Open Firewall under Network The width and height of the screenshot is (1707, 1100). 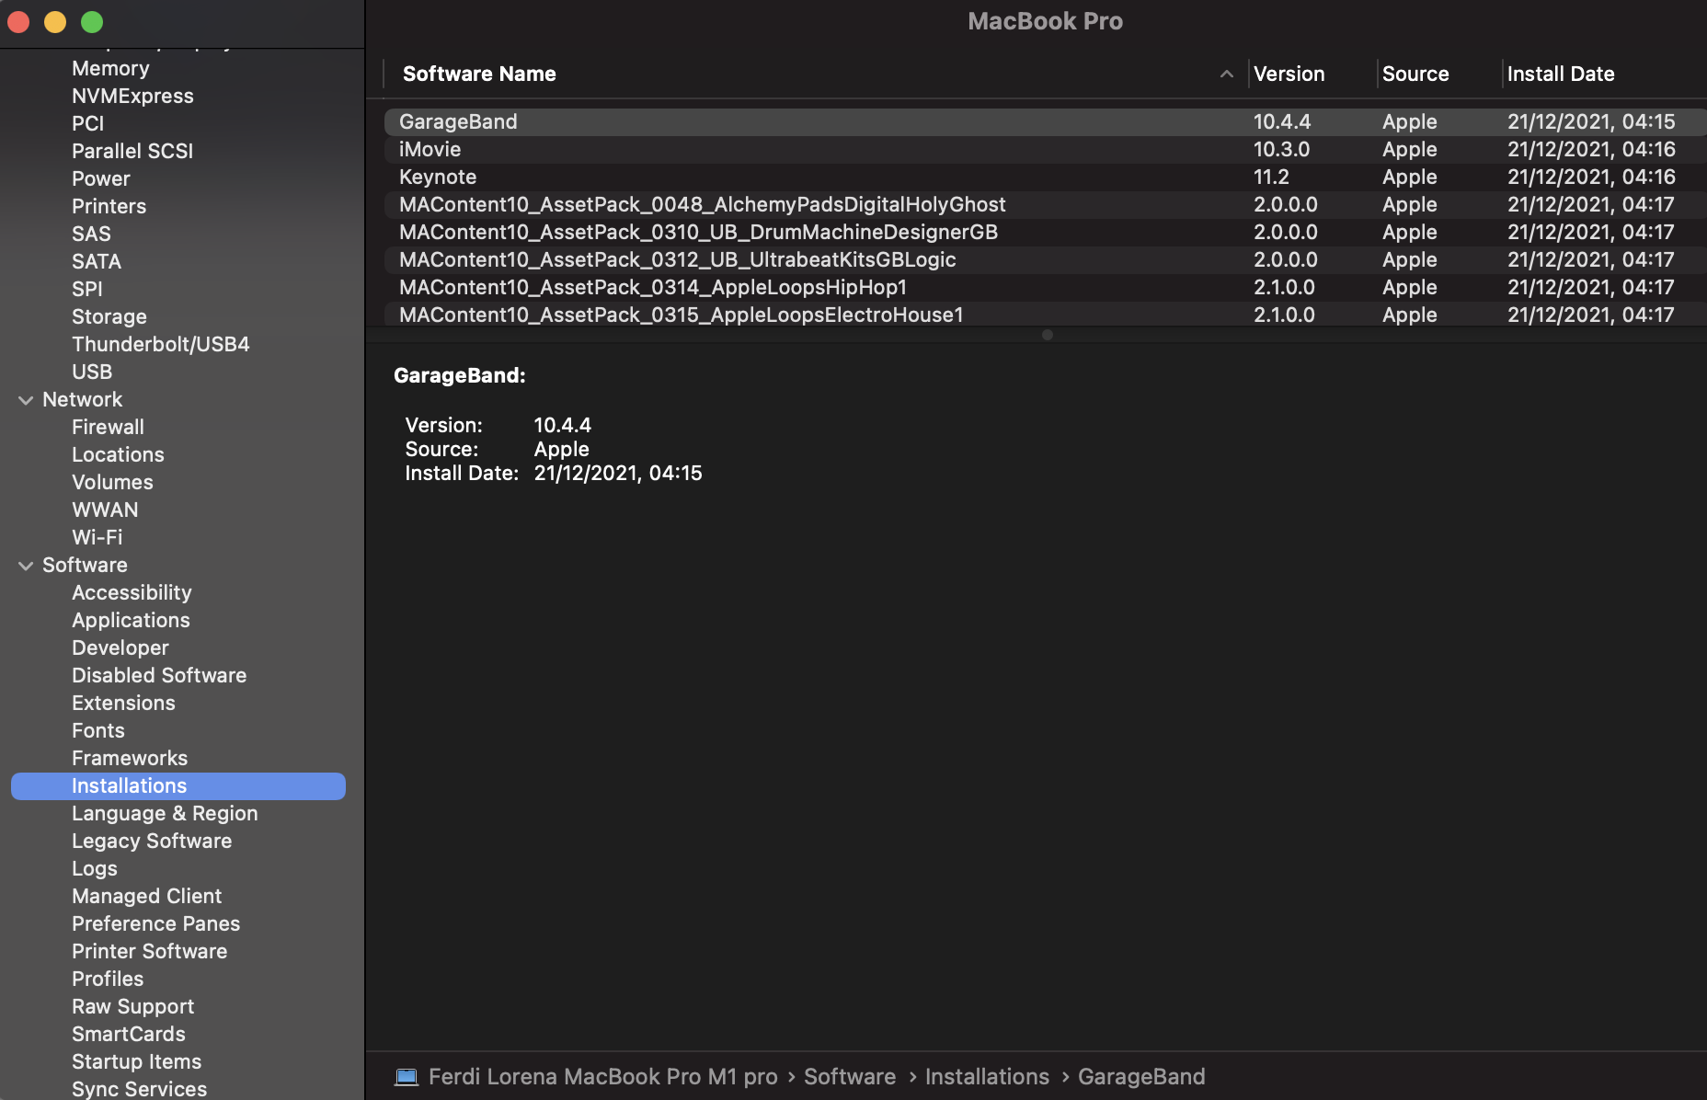(x=108, y=428)
